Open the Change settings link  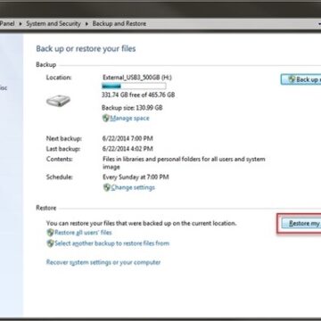tap(133, 187)
